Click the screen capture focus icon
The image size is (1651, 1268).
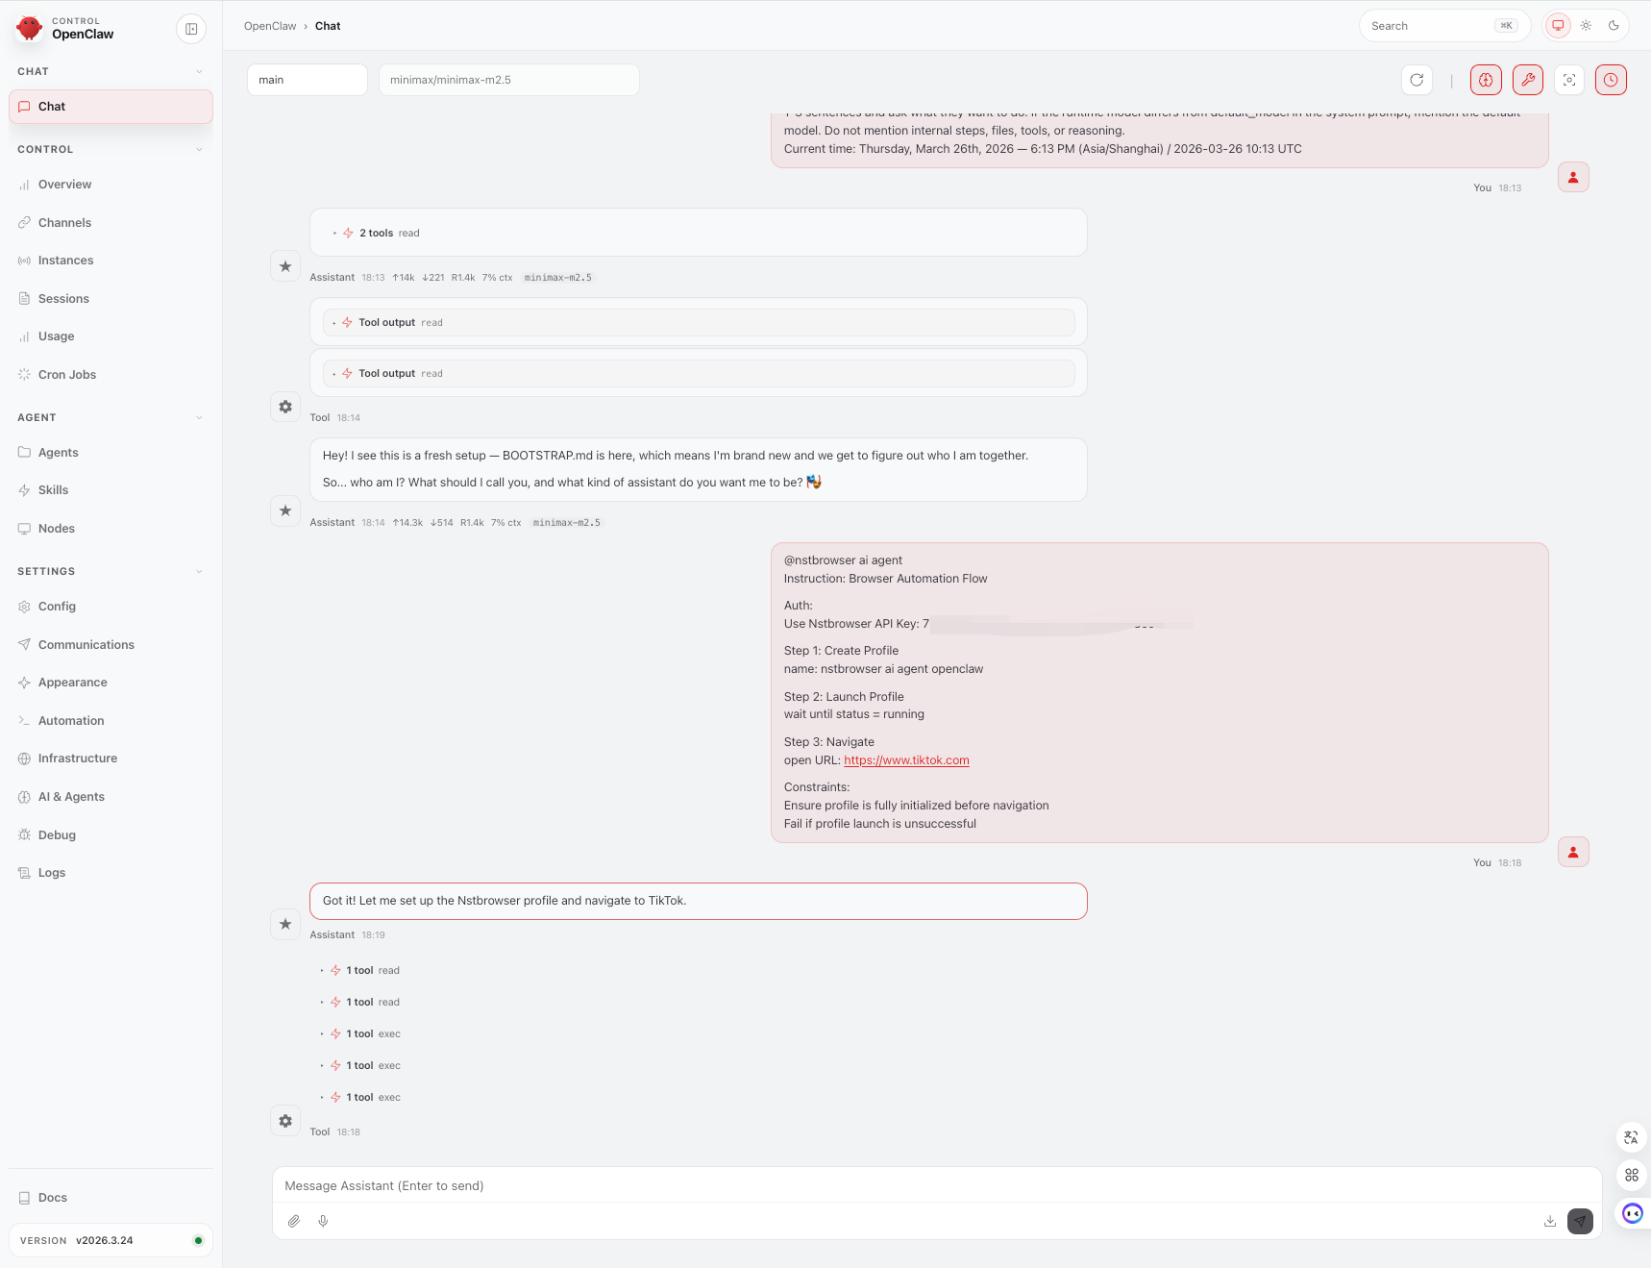pyautogui.click(x=1568, y=80)
